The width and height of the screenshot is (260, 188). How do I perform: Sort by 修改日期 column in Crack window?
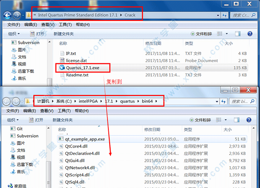153,43
